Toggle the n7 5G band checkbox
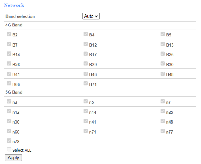 (x=163, y=101)
